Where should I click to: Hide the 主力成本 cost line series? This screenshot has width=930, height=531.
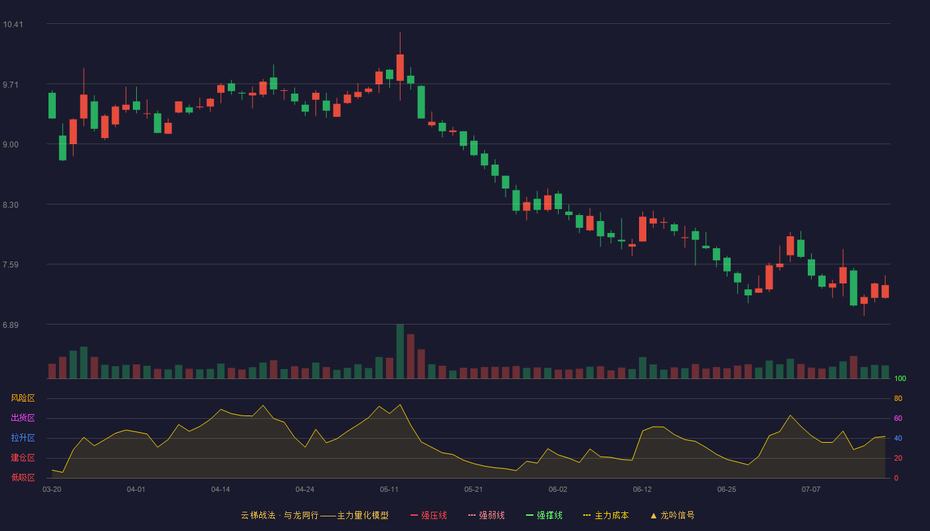[x=606, y=515]
